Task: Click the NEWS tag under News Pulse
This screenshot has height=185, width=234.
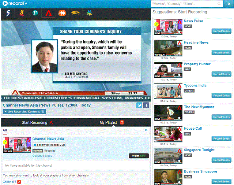Action: pos(188,26)
